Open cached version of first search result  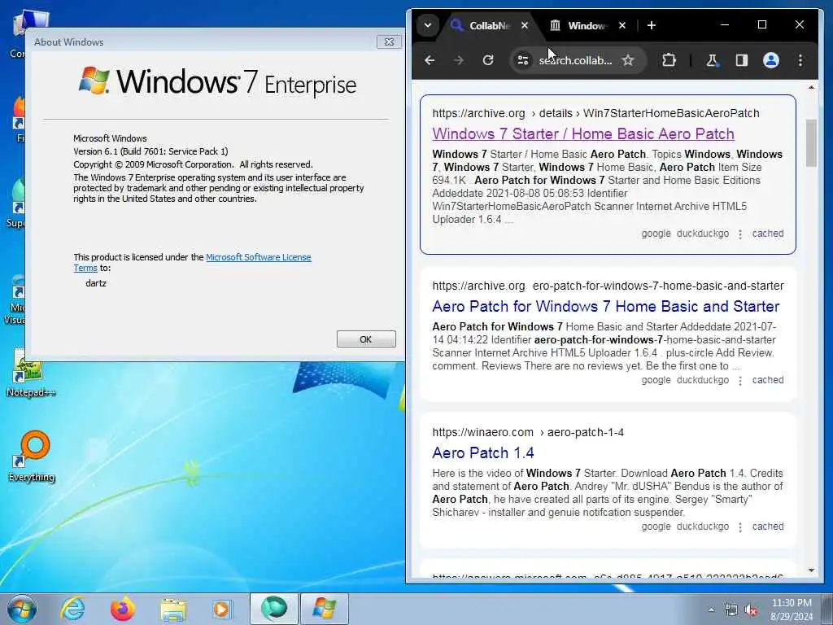click(768, 234)
